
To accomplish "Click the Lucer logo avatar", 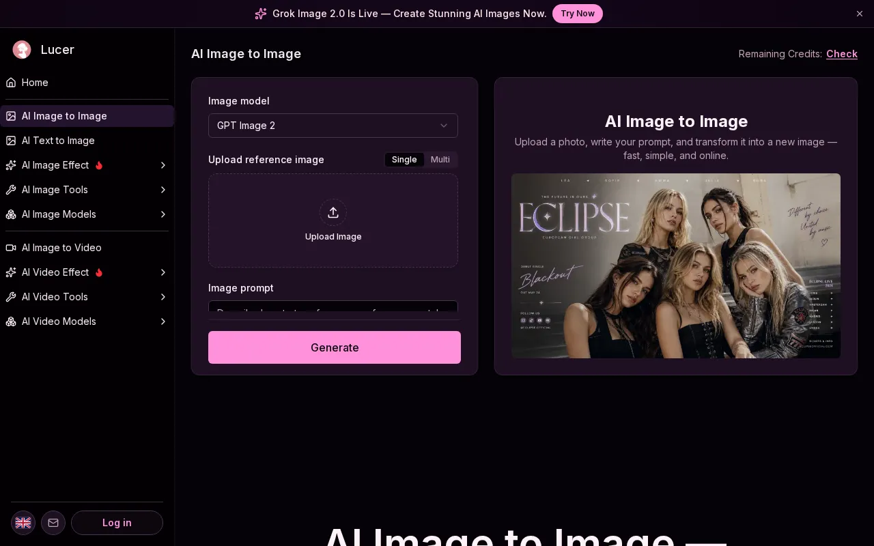I will point(22,49).
